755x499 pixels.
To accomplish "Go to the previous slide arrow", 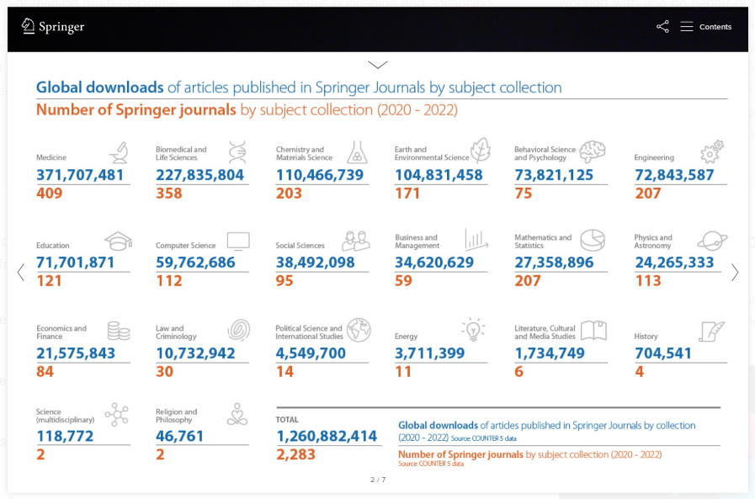I will pos(21,273).
